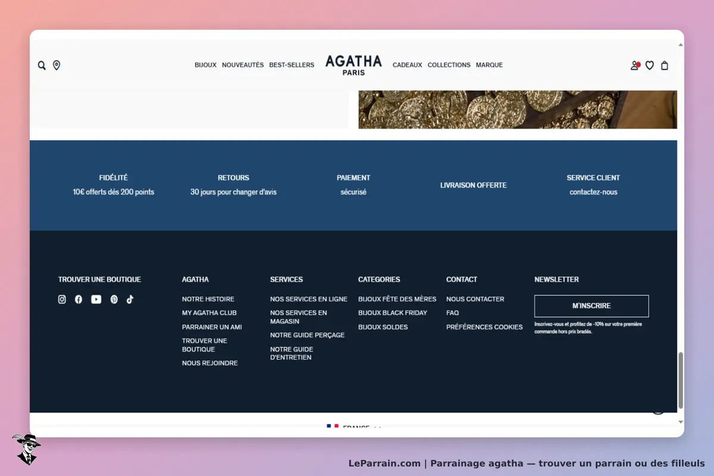
Task: Open BIJOUX BLACK FRIDAY link
Action: click(393, 313)
